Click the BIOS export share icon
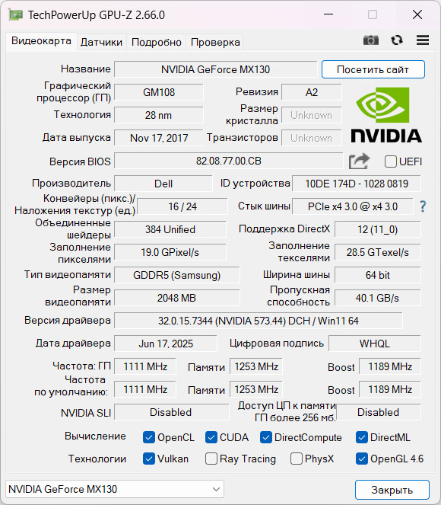 359,161
